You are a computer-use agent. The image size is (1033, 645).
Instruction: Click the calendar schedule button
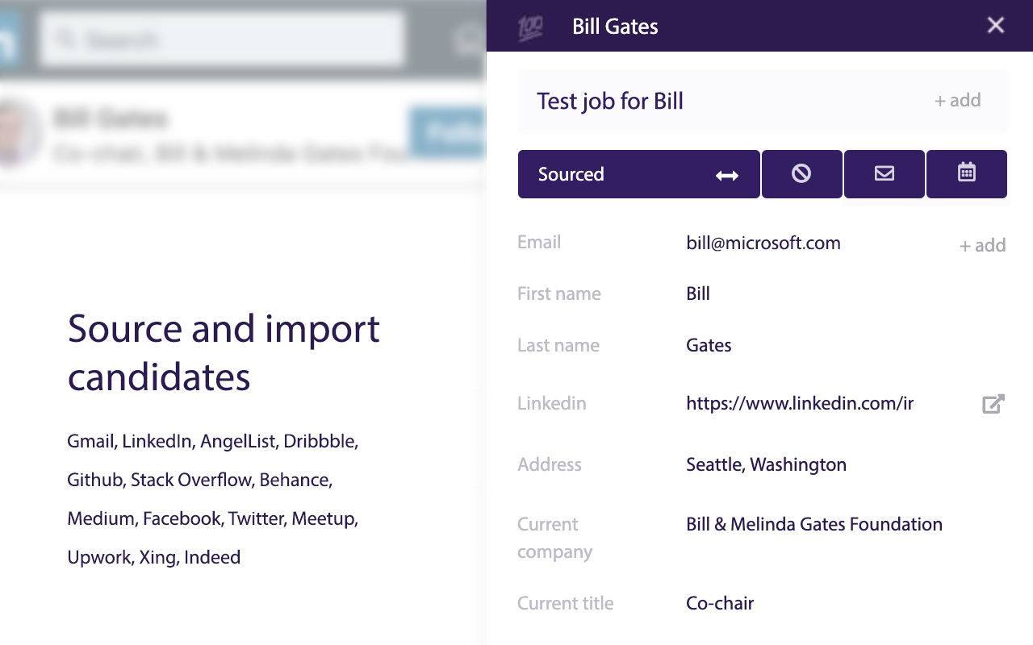967,173
